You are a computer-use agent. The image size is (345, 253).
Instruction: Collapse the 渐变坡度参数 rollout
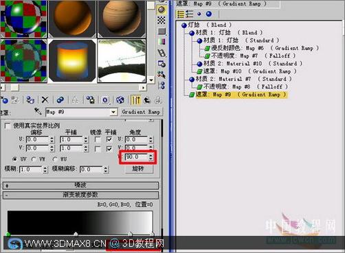coord(80,195)
